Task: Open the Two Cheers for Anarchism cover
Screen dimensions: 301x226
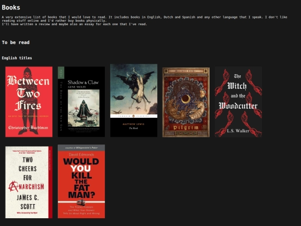Action: [29, 182]
